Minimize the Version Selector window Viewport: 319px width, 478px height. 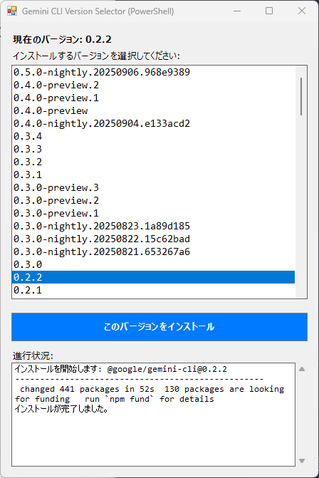[237, 11]
